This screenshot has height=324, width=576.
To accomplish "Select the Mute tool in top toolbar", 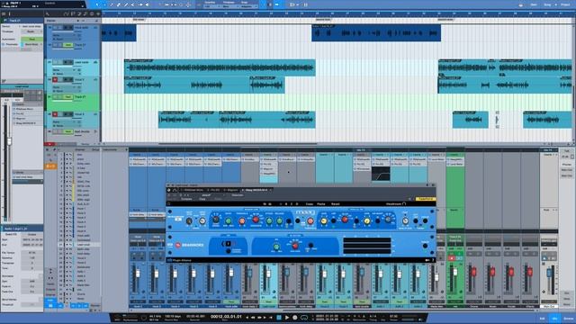I will [132, 4].
